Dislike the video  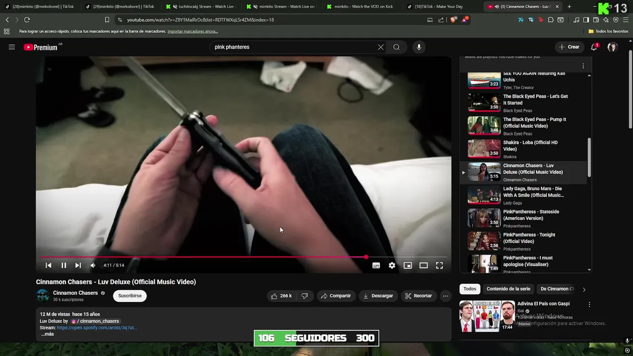(305, 296)
